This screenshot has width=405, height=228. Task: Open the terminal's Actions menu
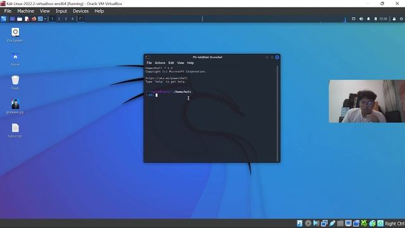160,63
